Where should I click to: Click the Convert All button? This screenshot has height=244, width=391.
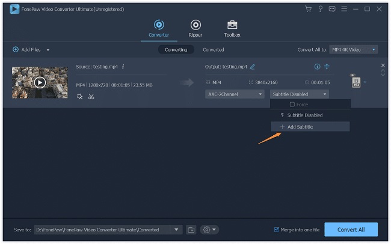click(351, 230)
